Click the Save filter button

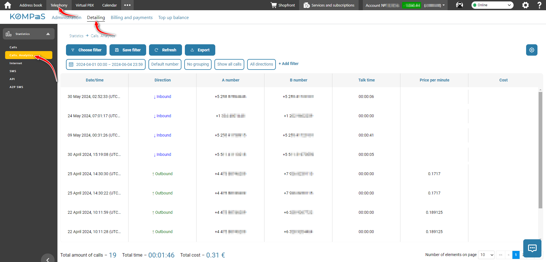(x=128, y=50)
